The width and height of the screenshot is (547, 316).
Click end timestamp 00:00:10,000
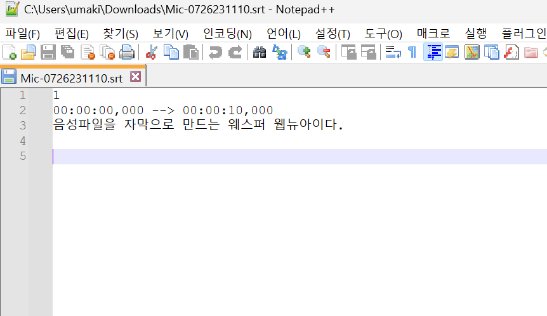(x=228, y=110)
